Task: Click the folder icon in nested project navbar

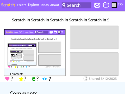Action: point(55,32)
